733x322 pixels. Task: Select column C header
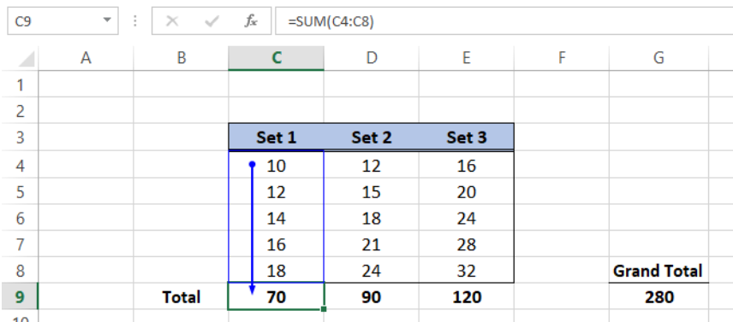tap(277, 58)
